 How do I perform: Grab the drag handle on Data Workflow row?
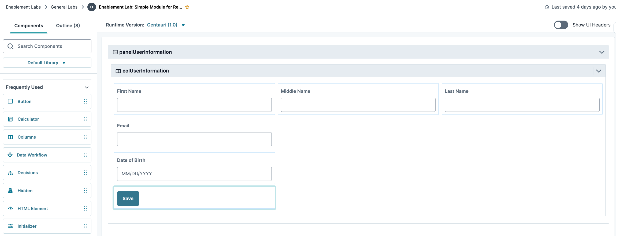(x=85, y=155)
